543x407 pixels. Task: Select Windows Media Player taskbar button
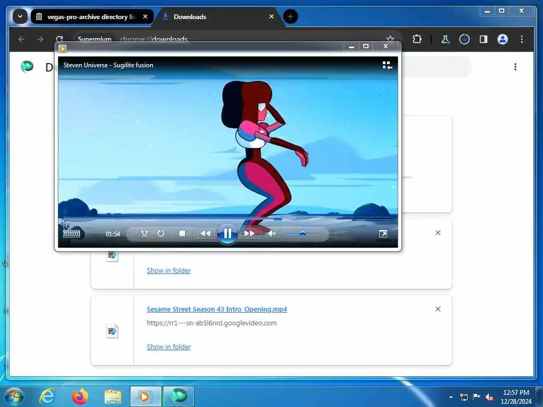coord(145,396)
